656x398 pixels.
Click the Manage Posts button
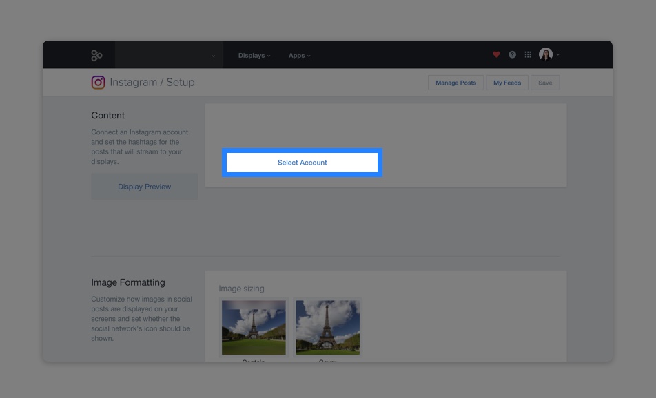(455, 83)
